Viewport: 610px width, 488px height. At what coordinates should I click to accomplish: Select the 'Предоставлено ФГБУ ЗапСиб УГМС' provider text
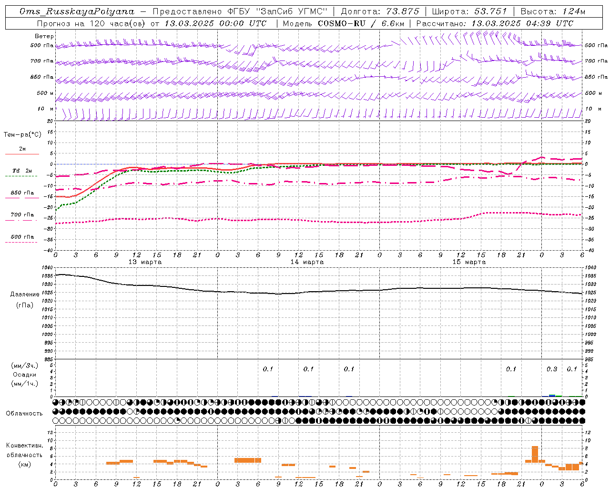pos(240,11)
